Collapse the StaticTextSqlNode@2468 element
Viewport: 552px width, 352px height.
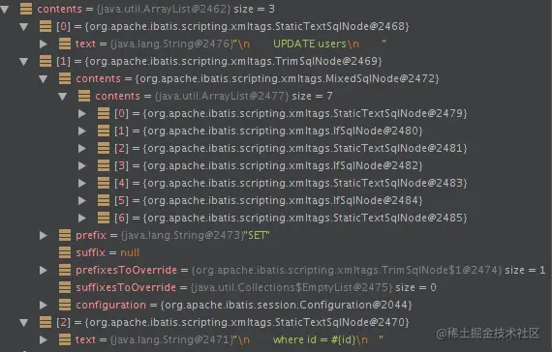(x=24, y=26)
